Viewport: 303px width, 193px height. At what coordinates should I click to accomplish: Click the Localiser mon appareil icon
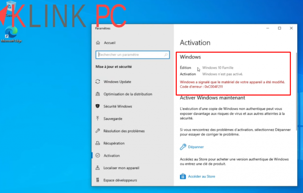coord(97,168)
